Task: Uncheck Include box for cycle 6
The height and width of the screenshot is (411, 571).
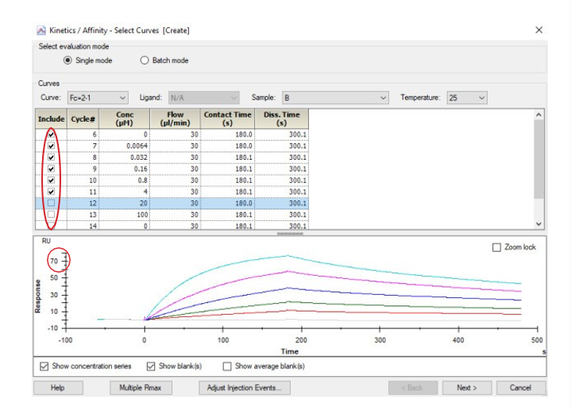Action: [52, 135]
